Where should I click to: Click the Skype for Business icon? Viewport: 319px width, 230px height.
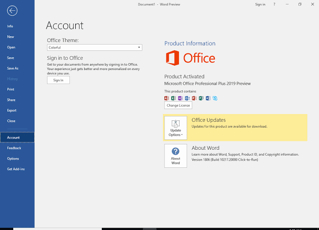point(215,98)
